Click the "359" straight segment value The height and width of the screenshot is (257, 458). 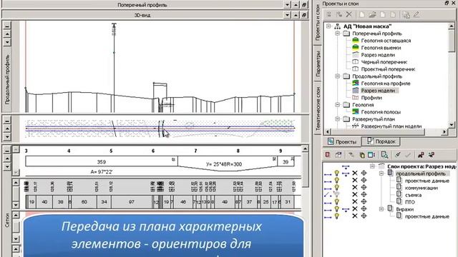[102, 162]
